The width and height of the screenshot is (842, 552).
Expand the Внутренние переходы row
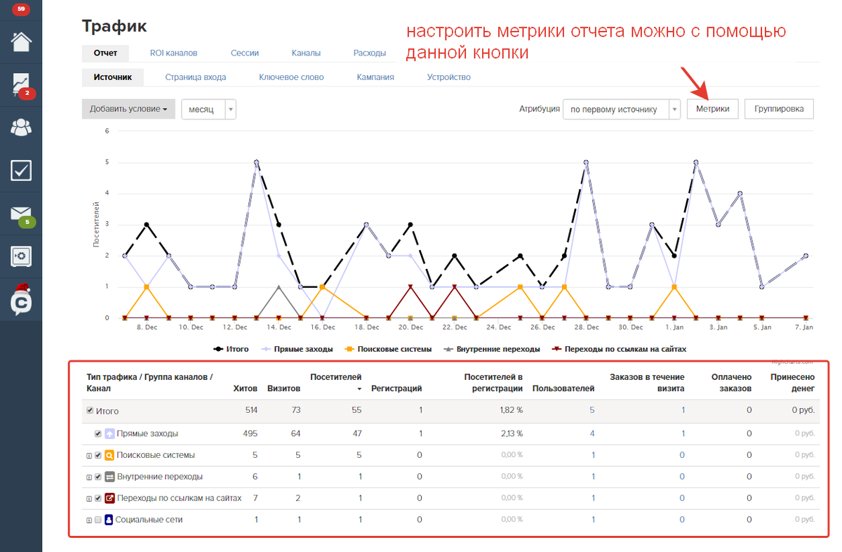[89, 478]
